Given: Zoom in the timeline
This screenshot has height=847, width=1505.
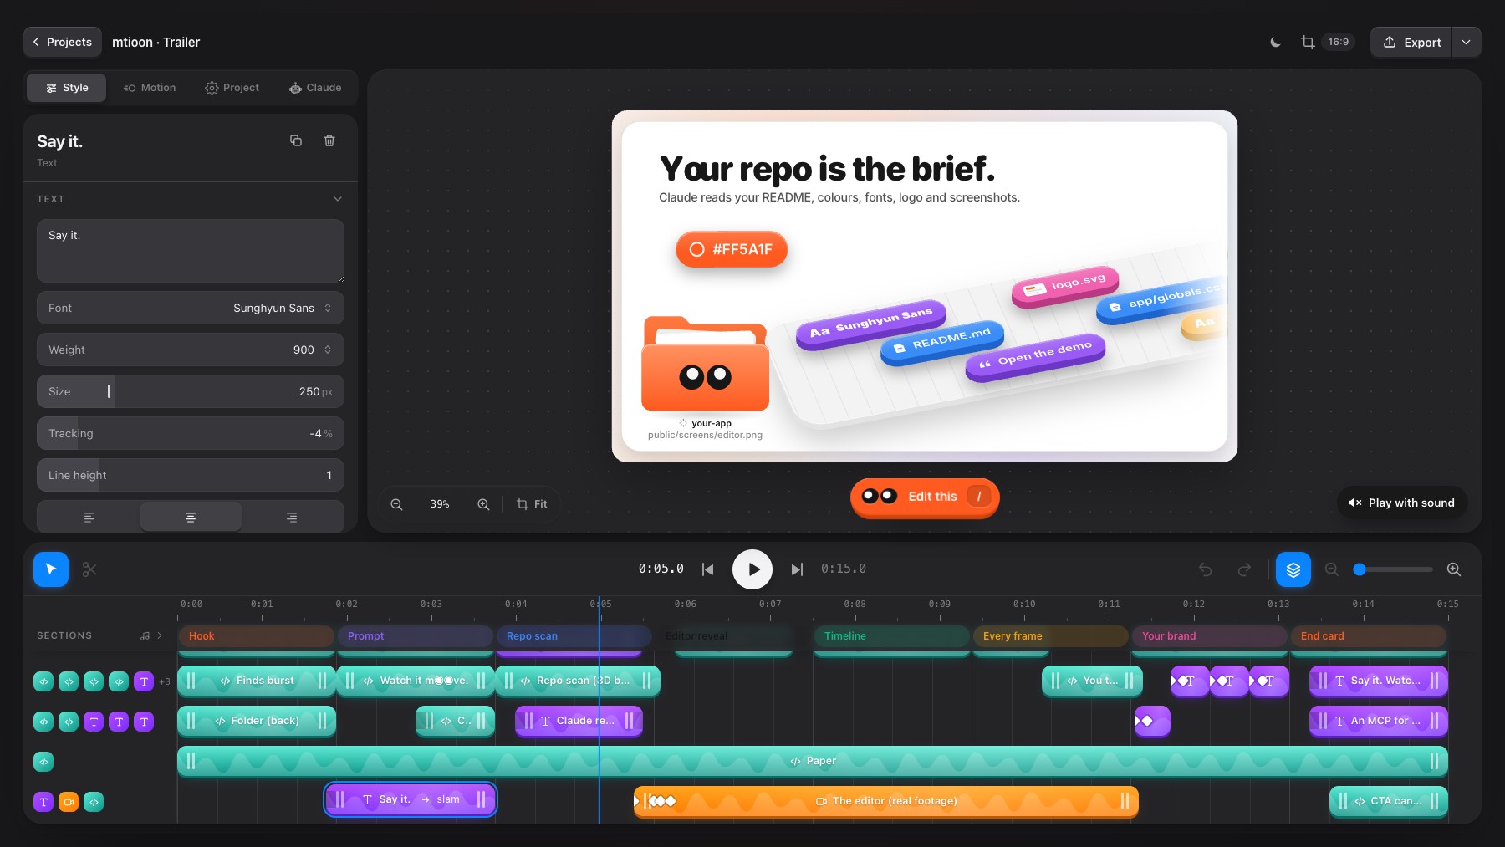Looking at the screenshot, I should 1454,569.
